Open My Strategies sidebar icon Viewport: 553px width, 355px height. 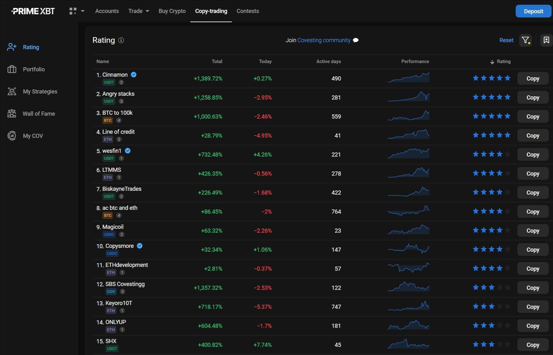click(12, 92)
